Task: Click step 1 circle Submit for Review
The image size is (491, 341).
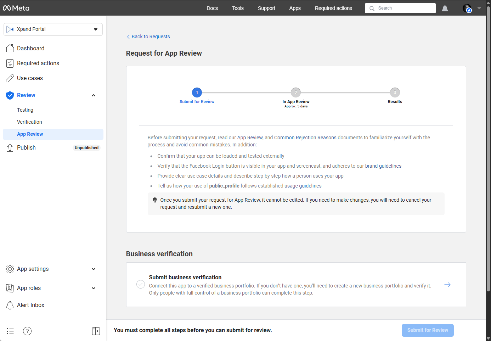Action: [x=197, y=93]
